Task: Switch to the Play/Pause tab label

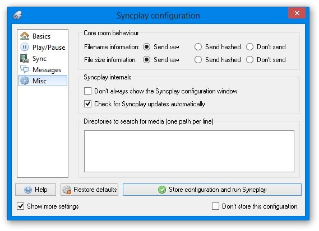Action: [x=49, y=48]
